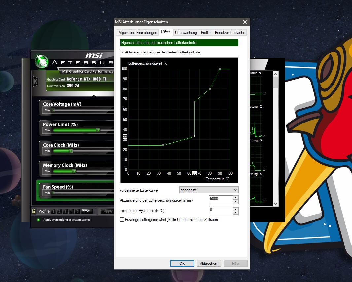Click the Core Voltage slider track
352x282 pixels.
(x=83, y=110)
